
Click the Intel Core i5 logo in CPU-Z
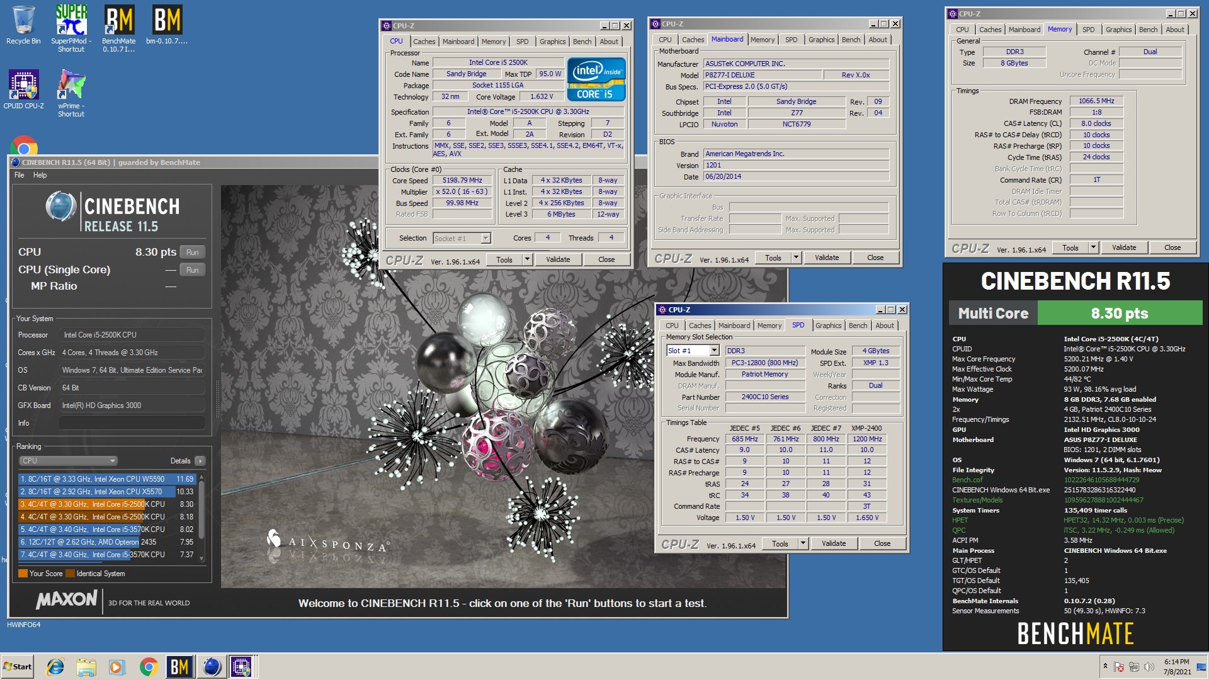pyautogui.click(x=596, y=79)
